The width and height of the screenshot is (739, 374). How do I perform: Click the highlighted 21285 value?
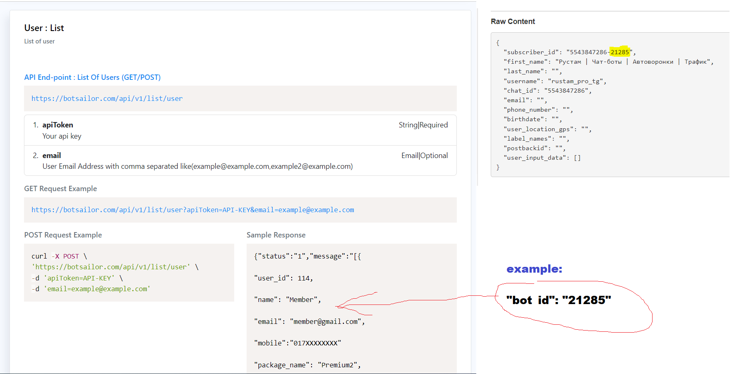620,52
